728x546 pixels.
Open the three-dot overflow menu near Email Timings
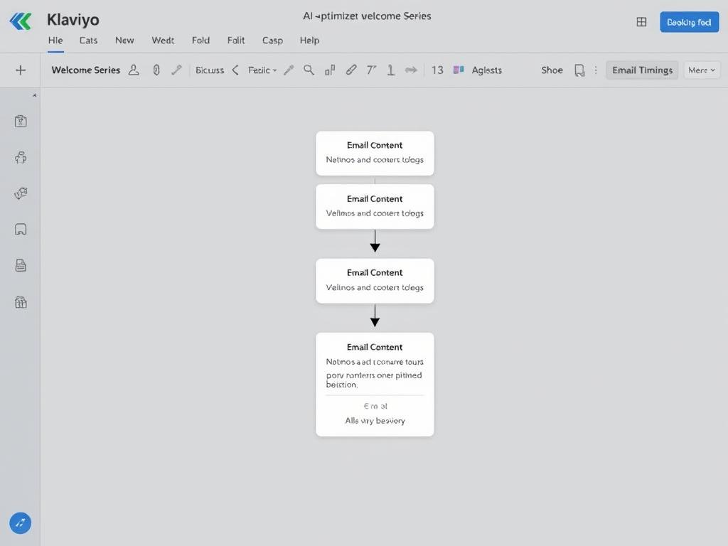point(596,70)
